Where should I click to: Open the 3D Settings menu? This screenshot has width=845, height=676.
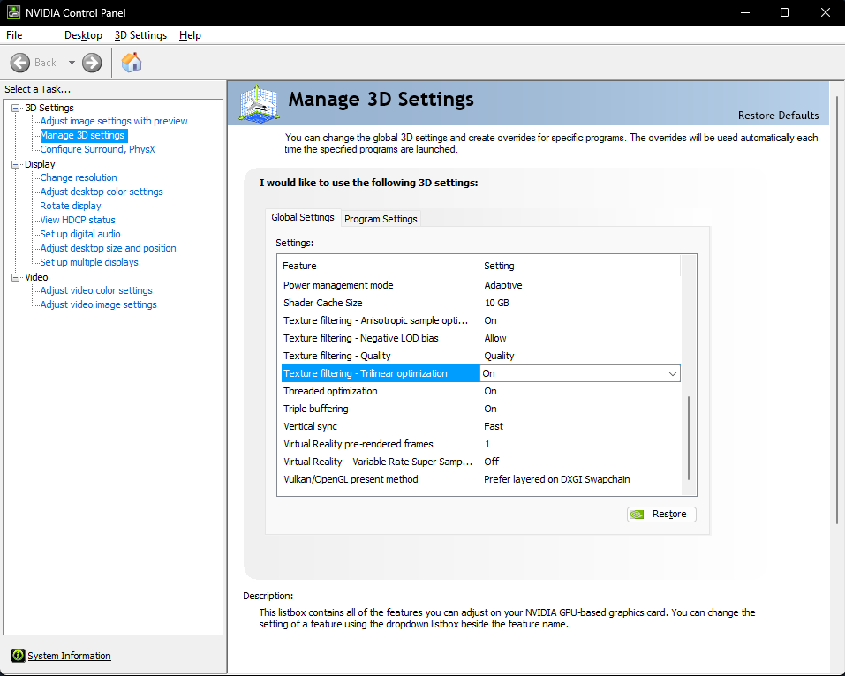click(x=140, y=35)
